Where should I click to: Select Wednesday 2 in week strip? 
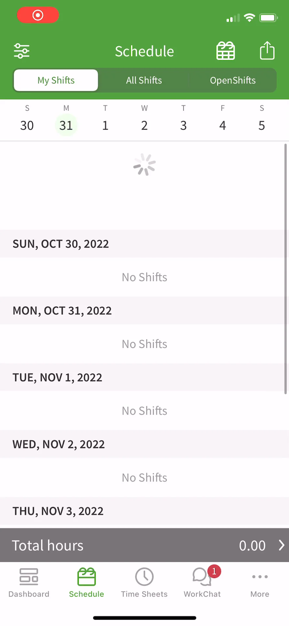coord(144,125)
